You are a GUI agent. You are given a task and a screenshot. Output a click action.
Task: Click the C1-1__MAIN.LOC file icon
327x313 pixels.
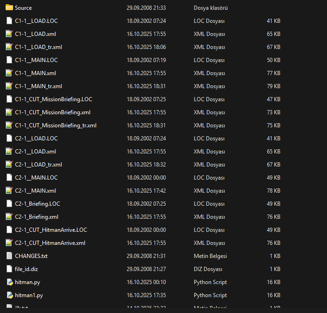pos(9,60)
